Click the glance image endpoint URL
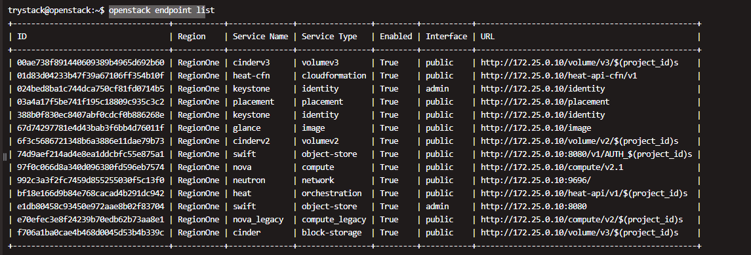 (536, 128)
